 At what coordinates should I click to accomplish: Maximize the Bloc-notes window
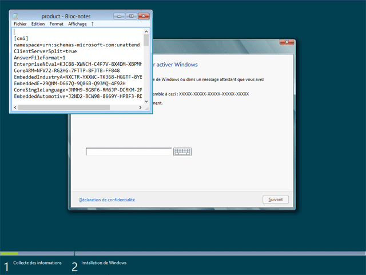click(132, 16)
